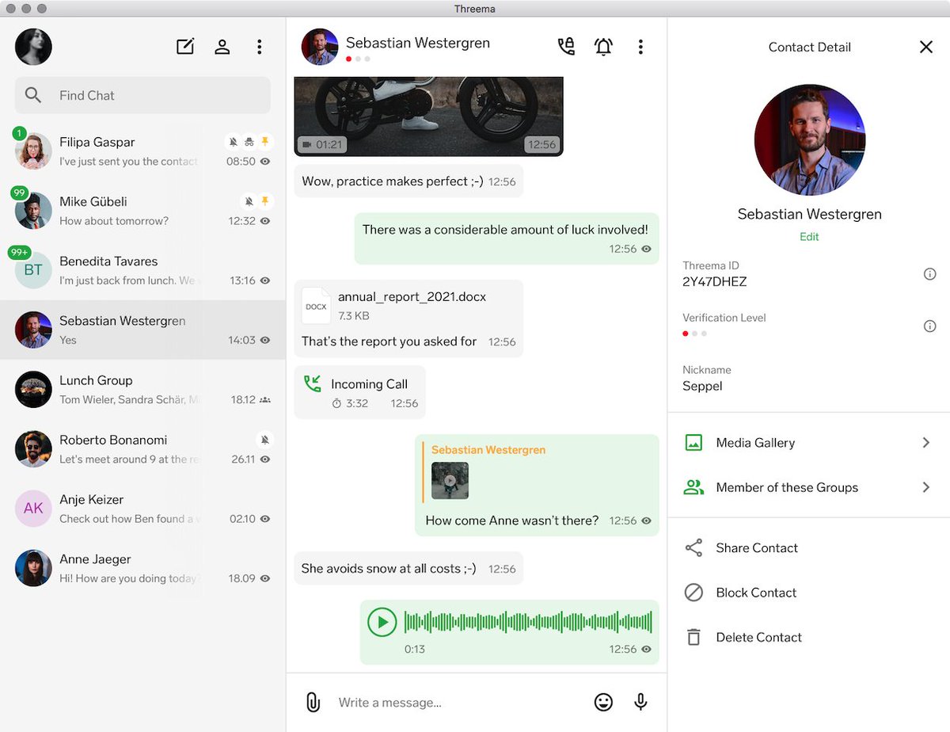
Task: Click the groups people icon
Action: pyautogui.click(x=693, y=487)
